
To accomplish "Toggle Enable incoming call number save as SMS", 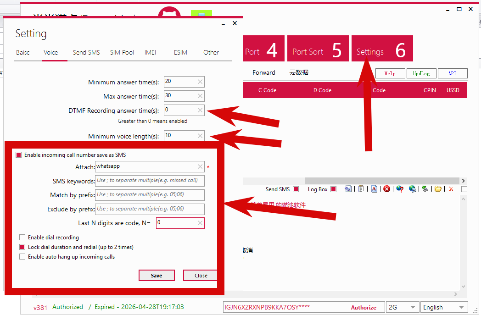I will coord(19,155).
